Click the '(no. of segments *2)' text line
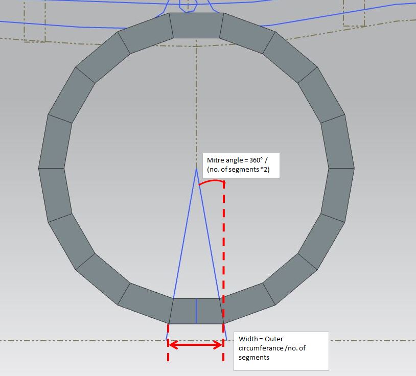Screen dimensions: 416x376 pyautogui.click(x=238, y=170)
